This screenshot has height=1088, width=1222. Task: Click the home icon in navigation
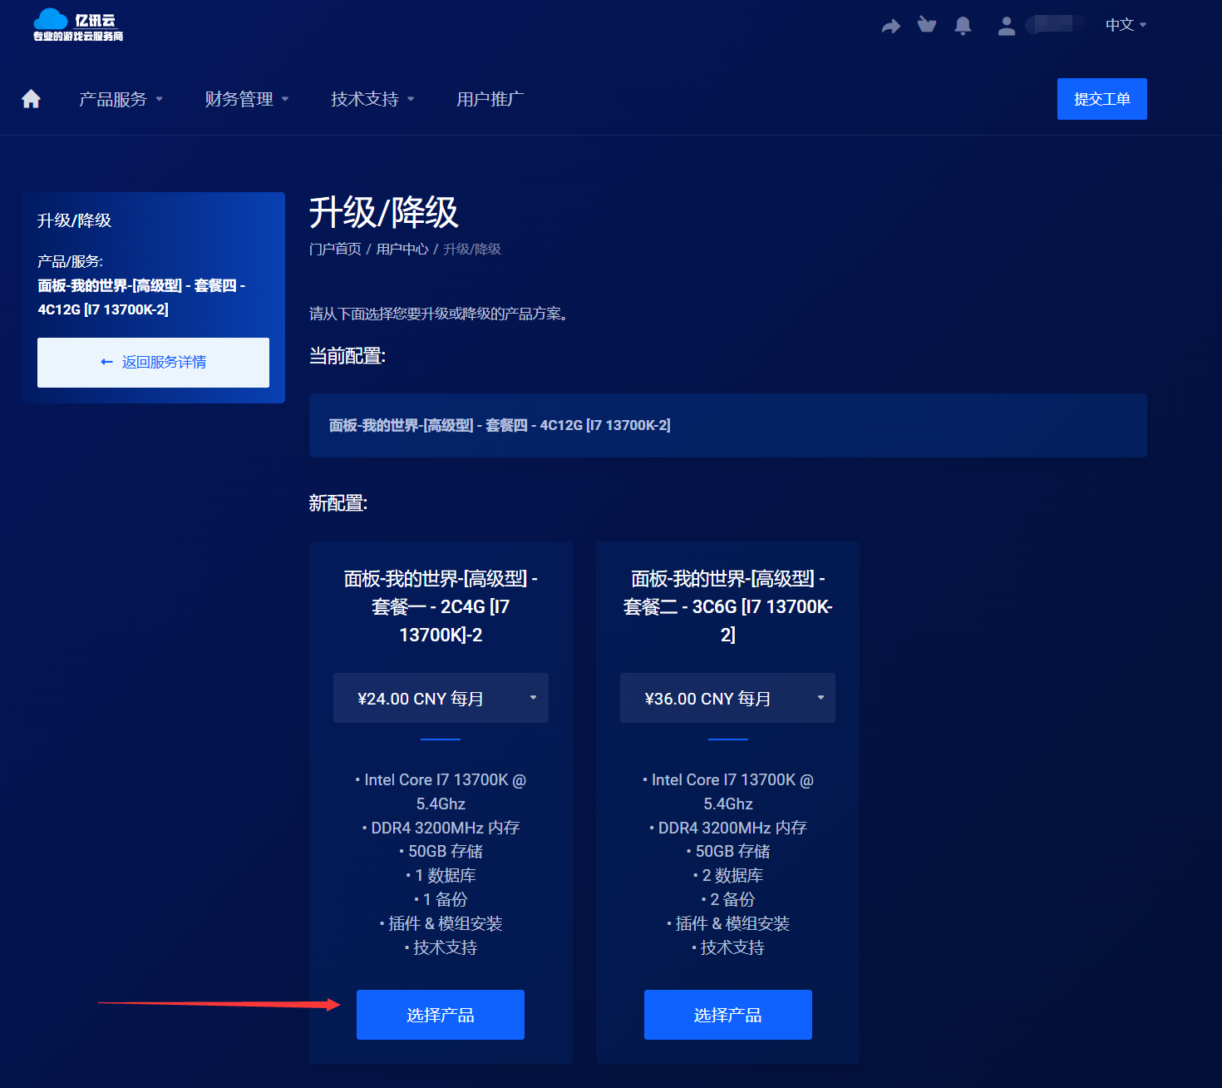31,99
